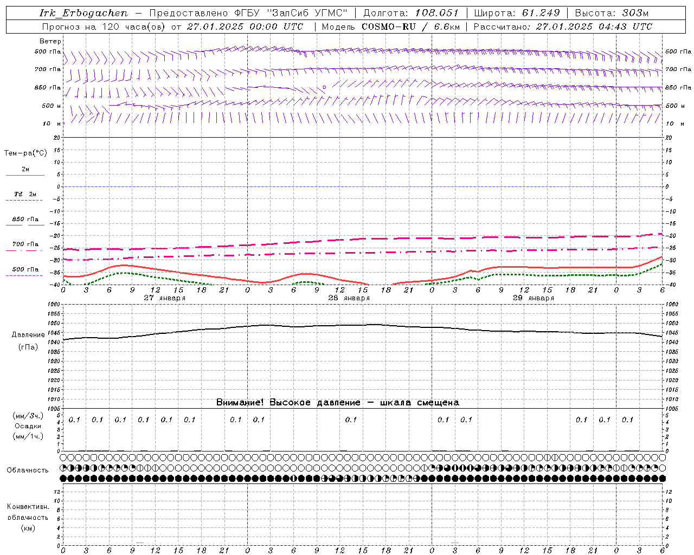Screen dimensions: 694x555
Task: Click the (мм/1ч.) precipitation unit label
Action: 28,436
